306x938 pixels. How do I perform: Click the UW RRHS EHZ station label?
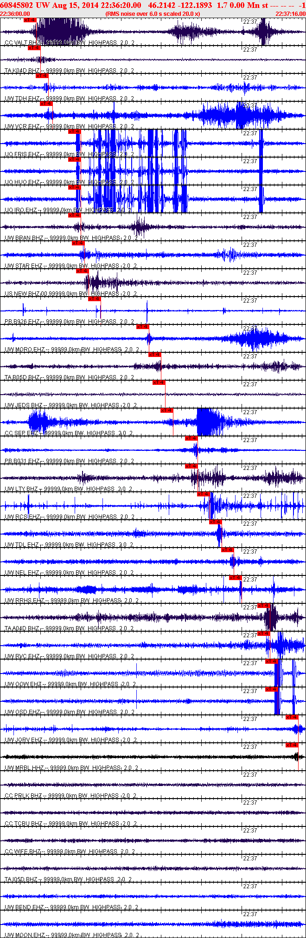click(25, 601)
